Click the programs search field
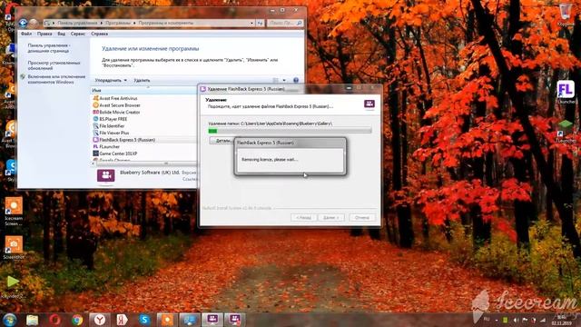The height and width of the screenshot is (327, 581). 284,23
